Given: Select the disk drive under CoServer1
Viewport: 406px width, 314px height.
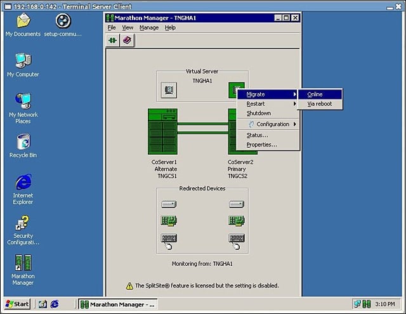Looking at the screenshot, I should point(169,204).
